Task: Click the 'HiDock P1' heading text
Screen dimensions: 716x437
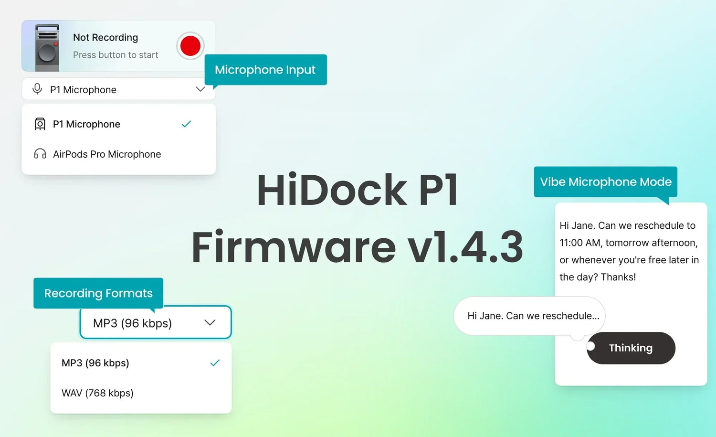Action: pyautogui.click(x=358, y=190)
